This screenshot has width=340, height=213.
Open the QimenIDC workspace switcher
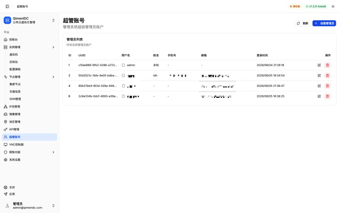pyautogui.click(x=29, y=20)
